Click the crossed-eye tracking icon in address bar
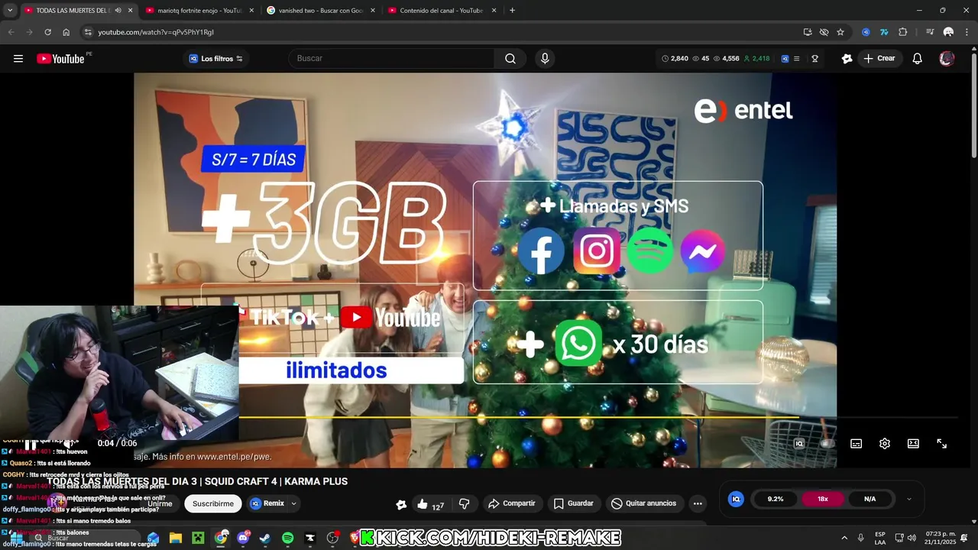Screen dimensions: 978x550 (x=824, y=32)
